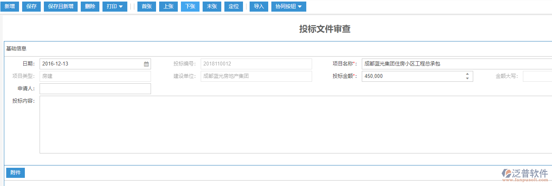
Task: Open the 协同按钮 dropdown
Action: [288, 7]
